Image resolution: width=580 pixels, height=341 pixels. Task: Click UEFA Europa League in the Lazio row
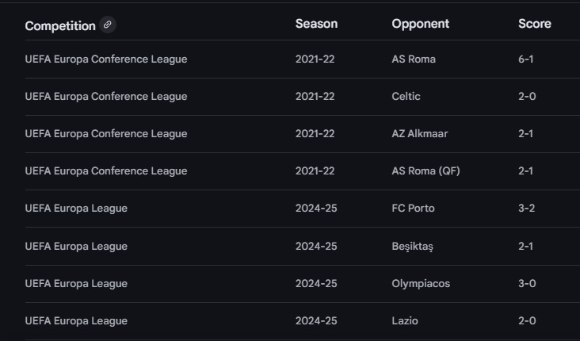pos(76,321)
